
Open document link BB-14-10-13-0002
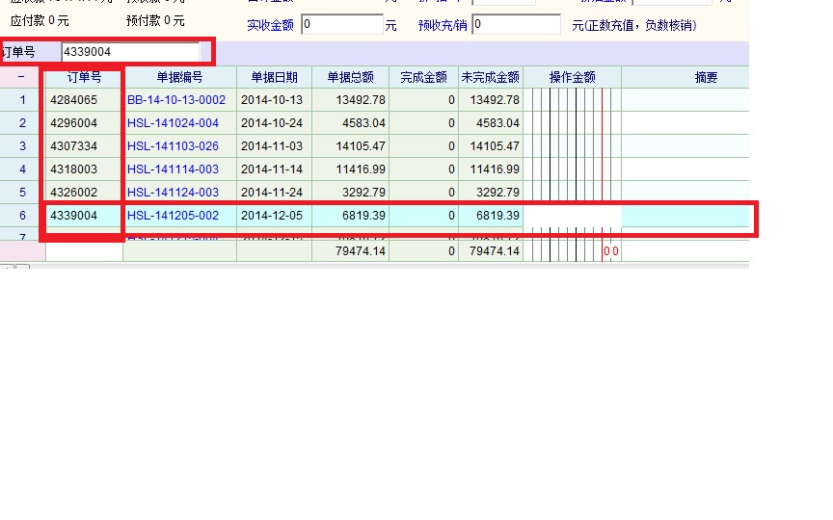pos(176,100)
